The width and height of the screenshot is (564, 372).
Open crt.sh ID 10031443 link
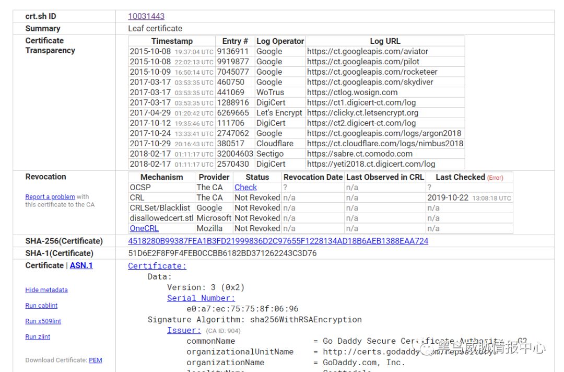click(146, 16)
